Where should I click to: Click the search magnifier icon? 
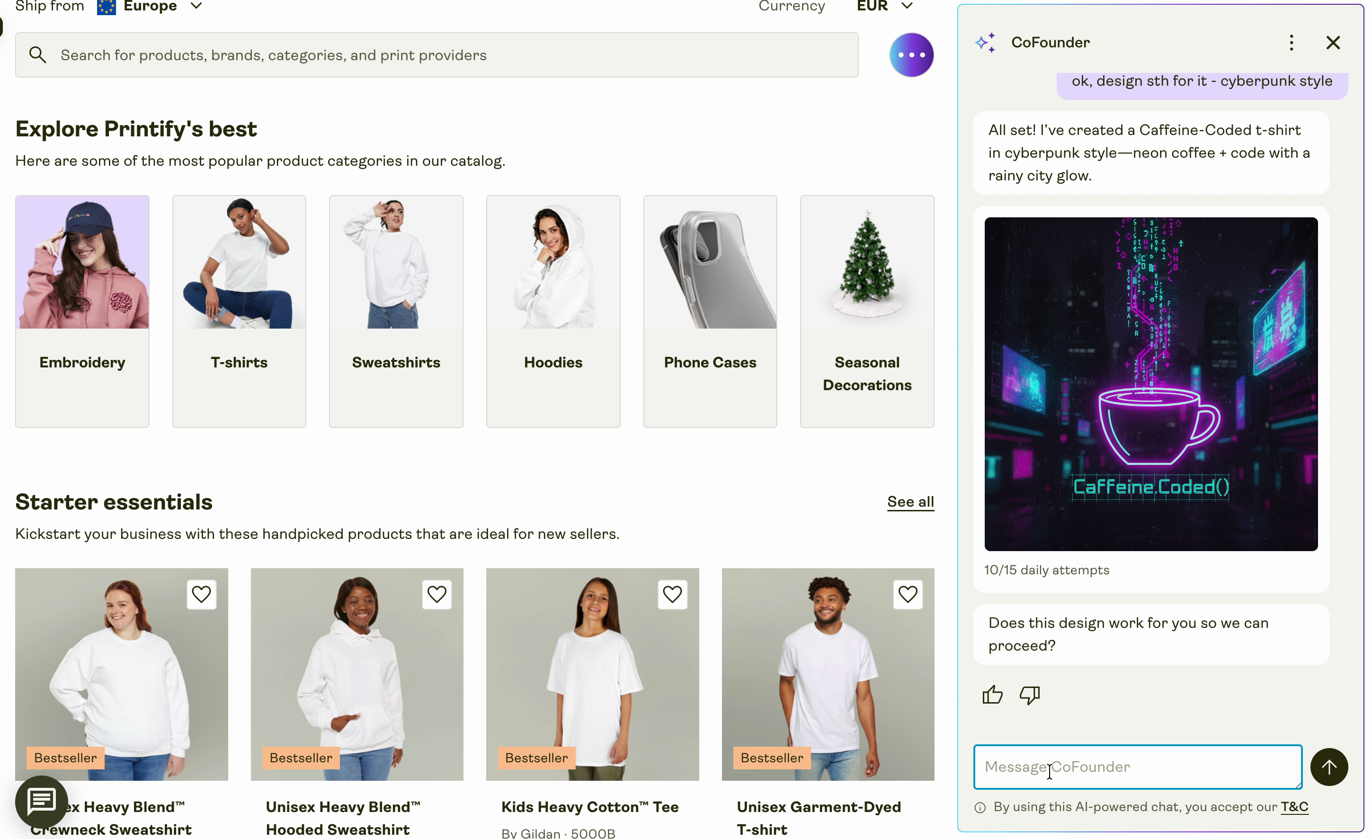click(x=37, y=54)
